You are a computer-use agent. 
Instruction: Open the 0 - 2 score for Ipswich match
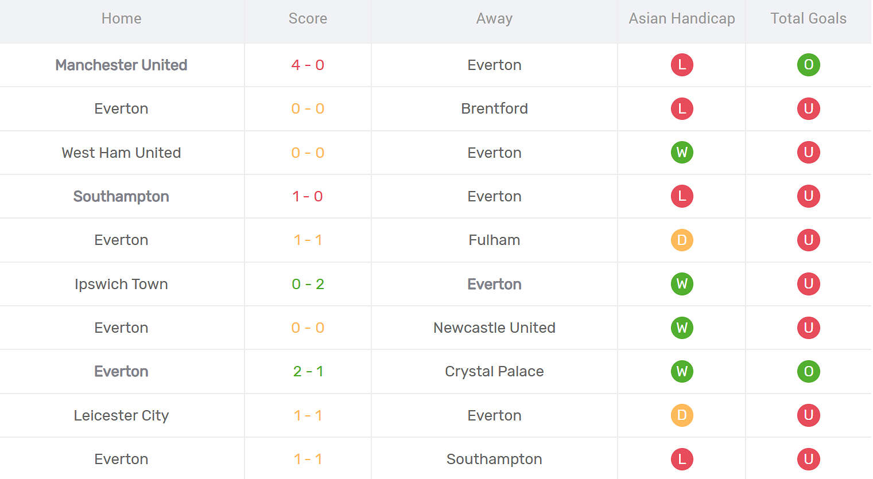[308, 284]
